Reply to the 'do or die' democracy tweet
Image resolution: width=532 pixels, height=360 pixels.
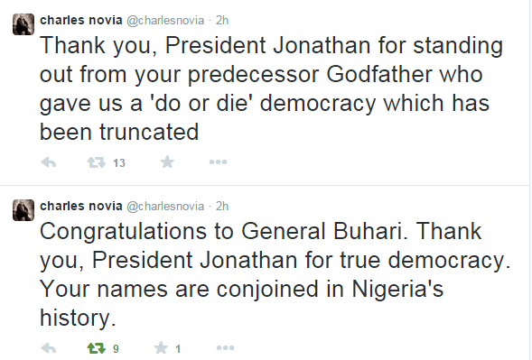(49, 162)
